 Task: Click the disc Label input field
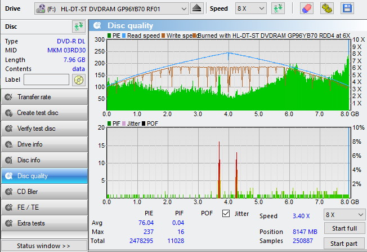pos(46,80)
